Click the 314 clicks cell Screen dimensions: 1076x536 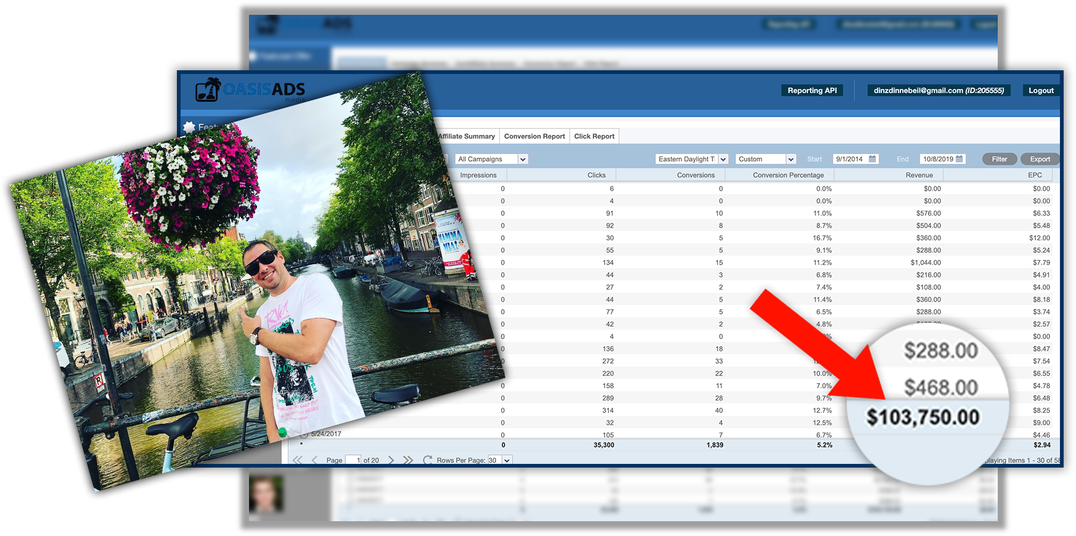coord(608,410)
